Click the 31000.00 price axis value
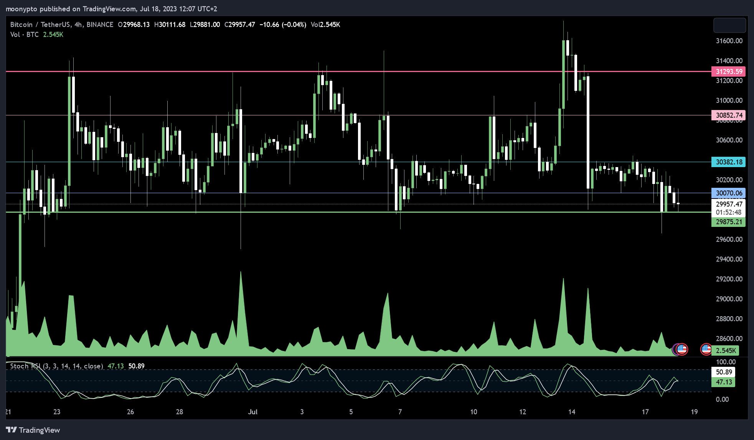This screenshot has height=440, width=754. (729, 100)
